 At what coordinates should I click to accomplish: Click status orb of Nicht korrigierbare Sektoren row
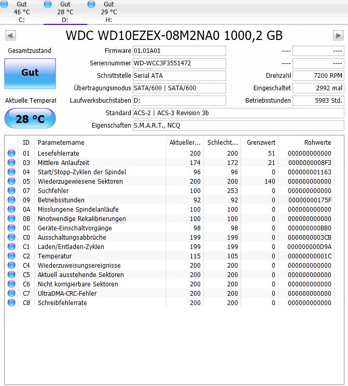click(11, 284)
